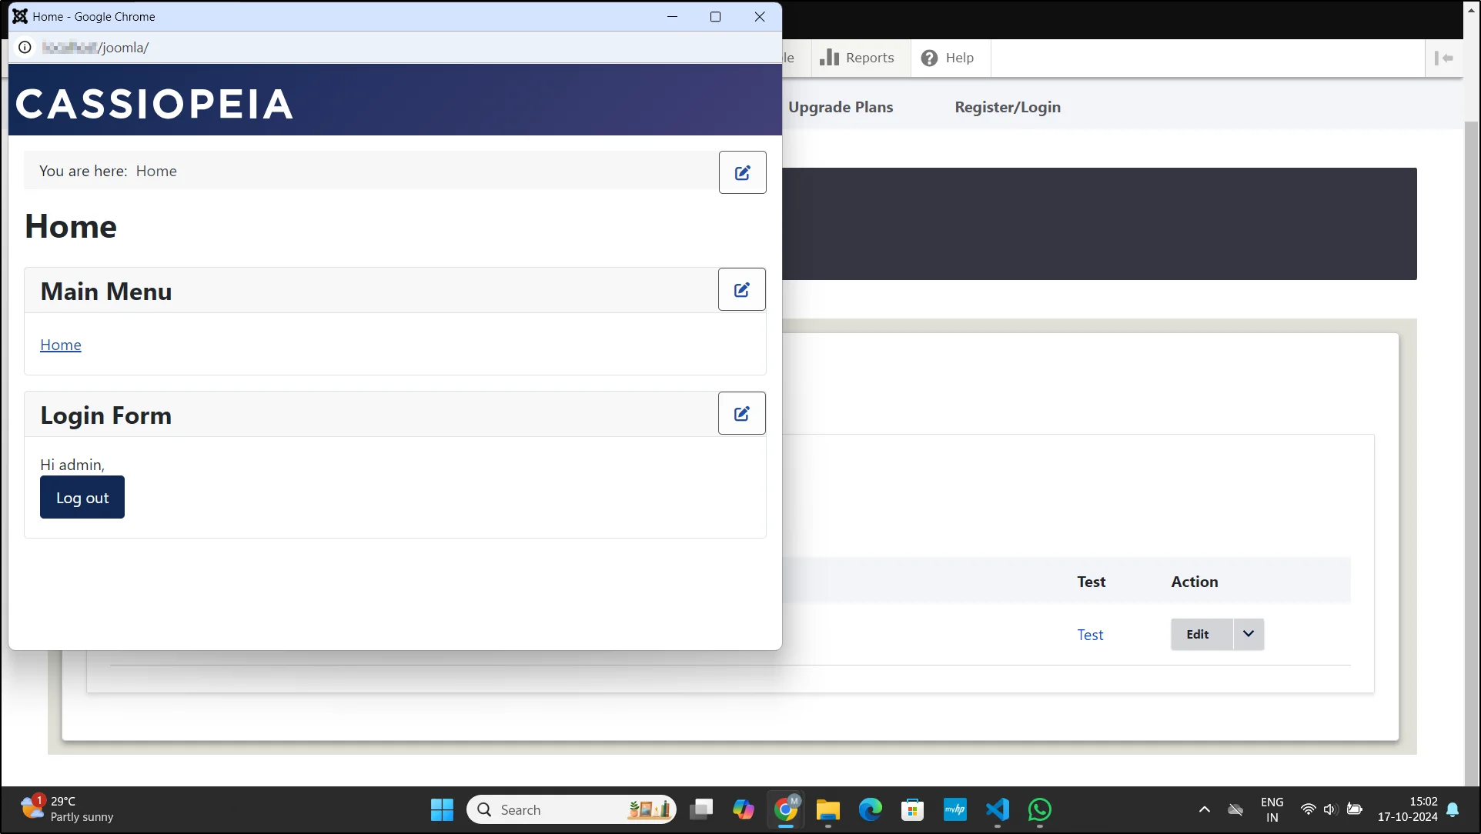Screen dimensions: 1481x834
Task: Click the edit icon next to Login Form
Action: click(x=741, y=413)
